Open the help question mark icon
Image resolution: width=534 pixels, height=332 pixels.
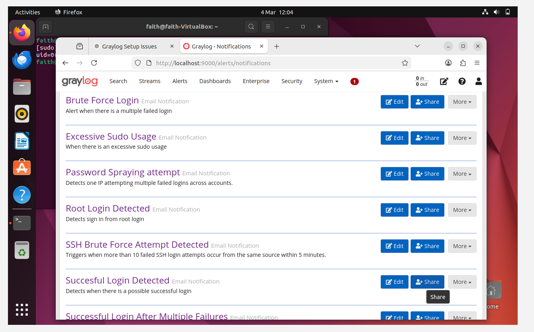click(462, 81)
